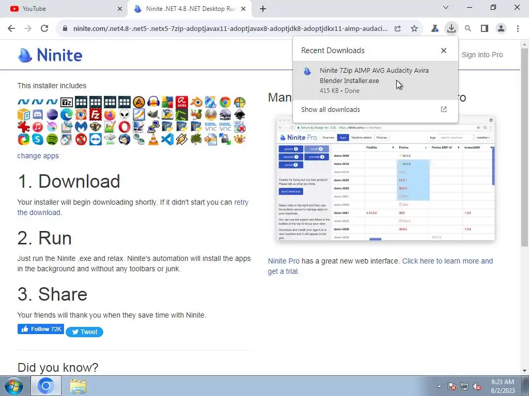529x396 pixels.
Task: Click here to learn more trial link
Action: (x=380, y=266)
